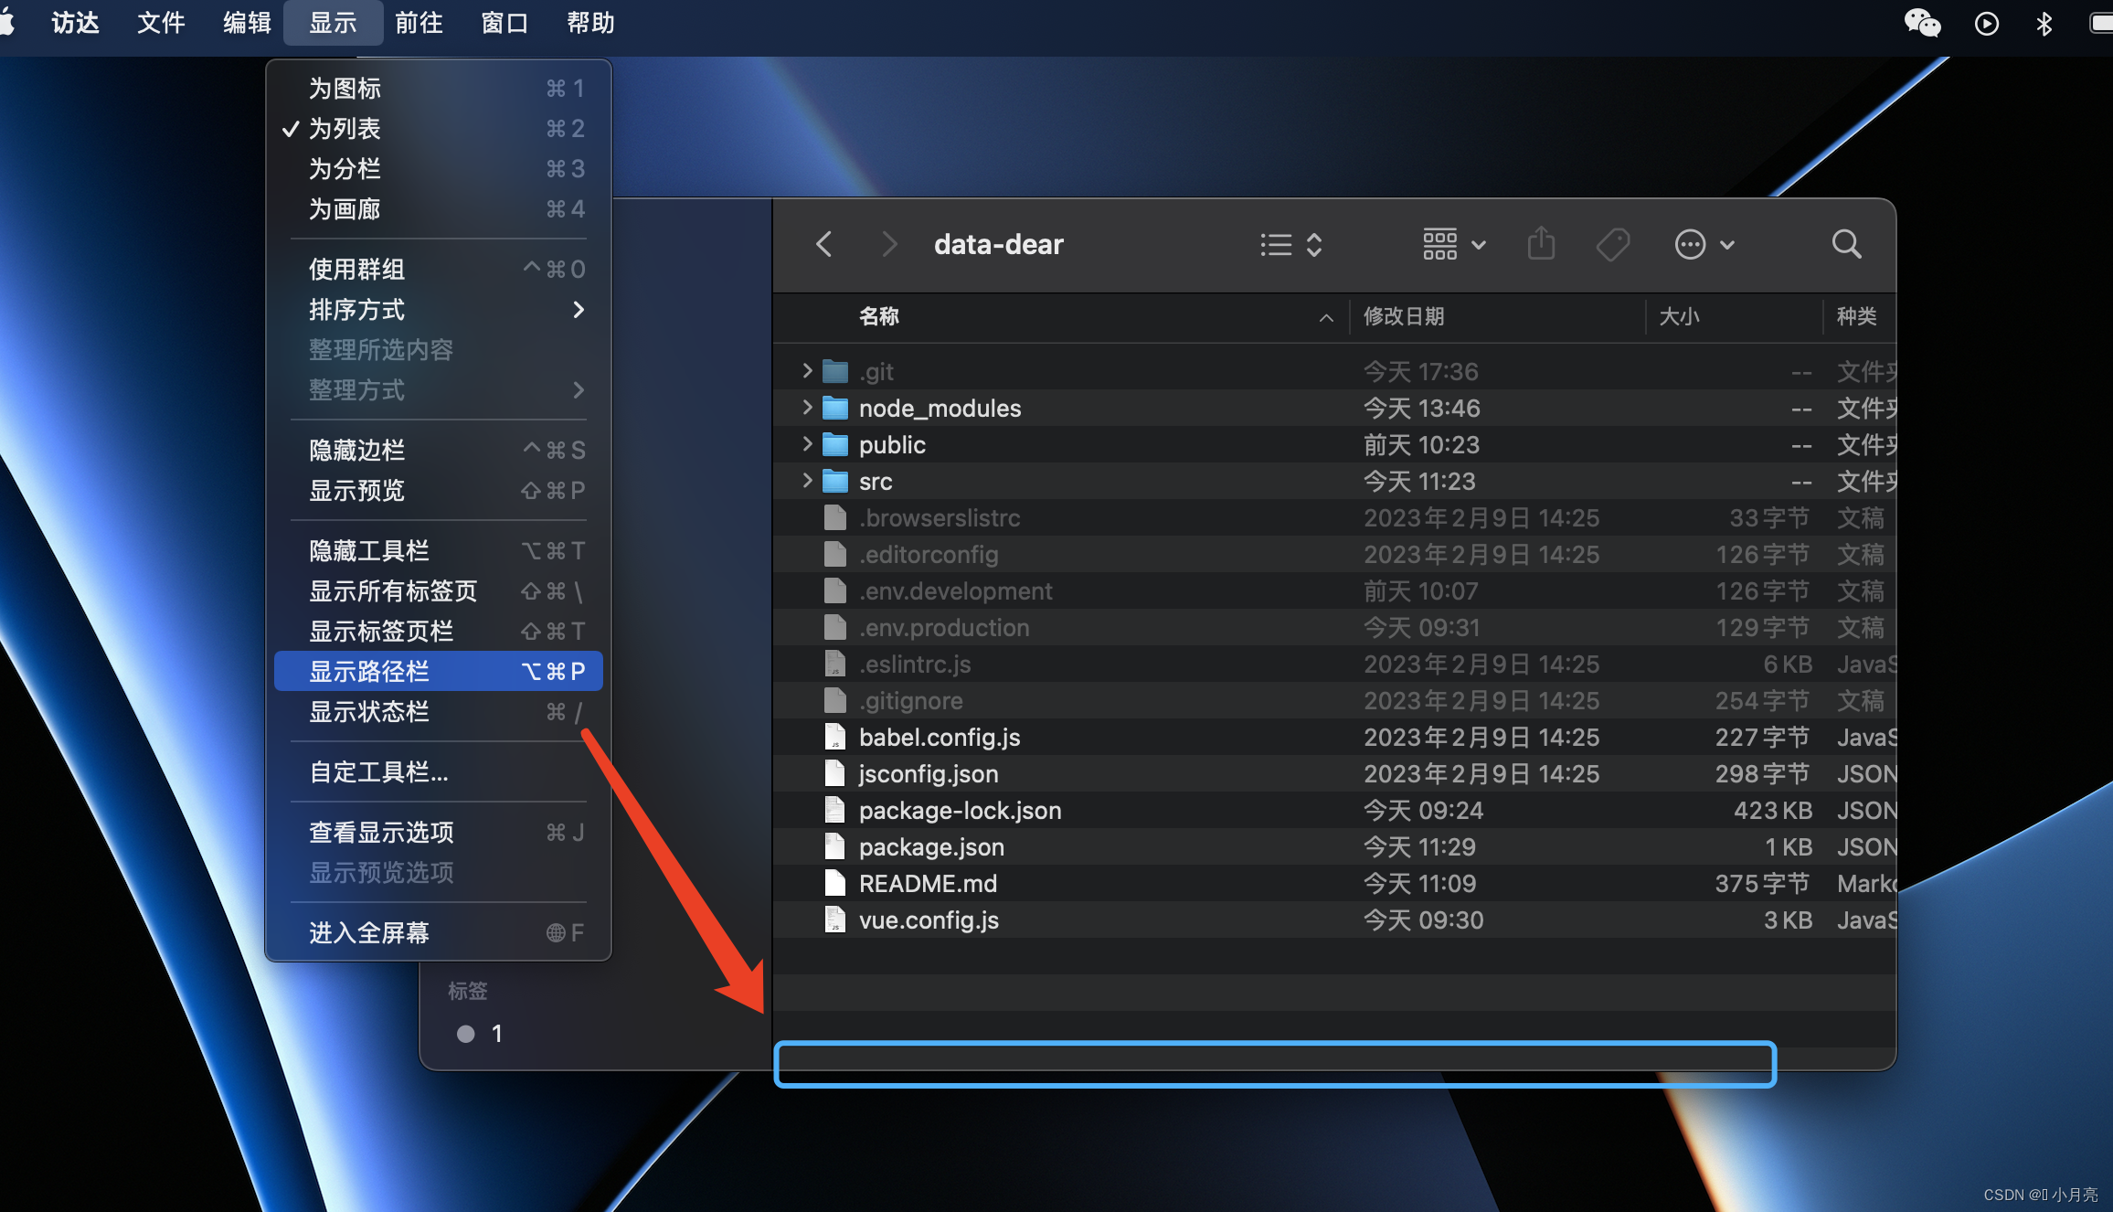
Task: Open 自定工具栏… menu item
Action: (438, 772)
